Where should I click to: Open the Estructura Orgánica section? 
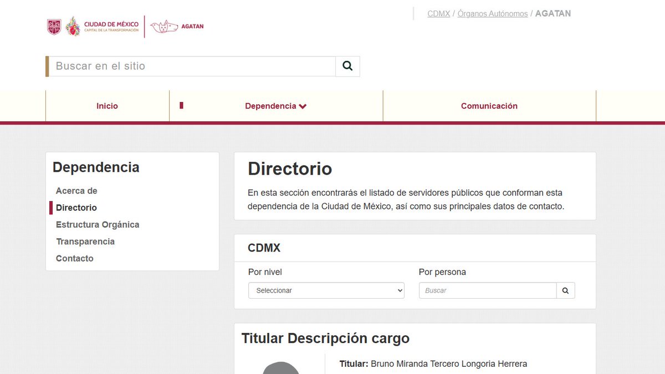point(97,224)
